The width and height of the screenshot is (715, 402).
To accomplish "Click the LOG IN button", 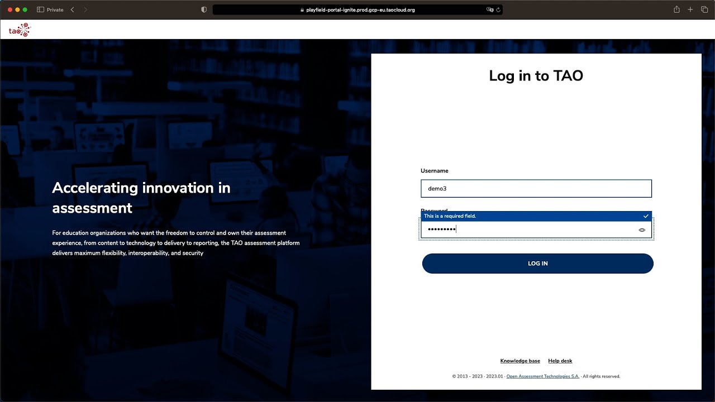I will click(x=537, y=264).
